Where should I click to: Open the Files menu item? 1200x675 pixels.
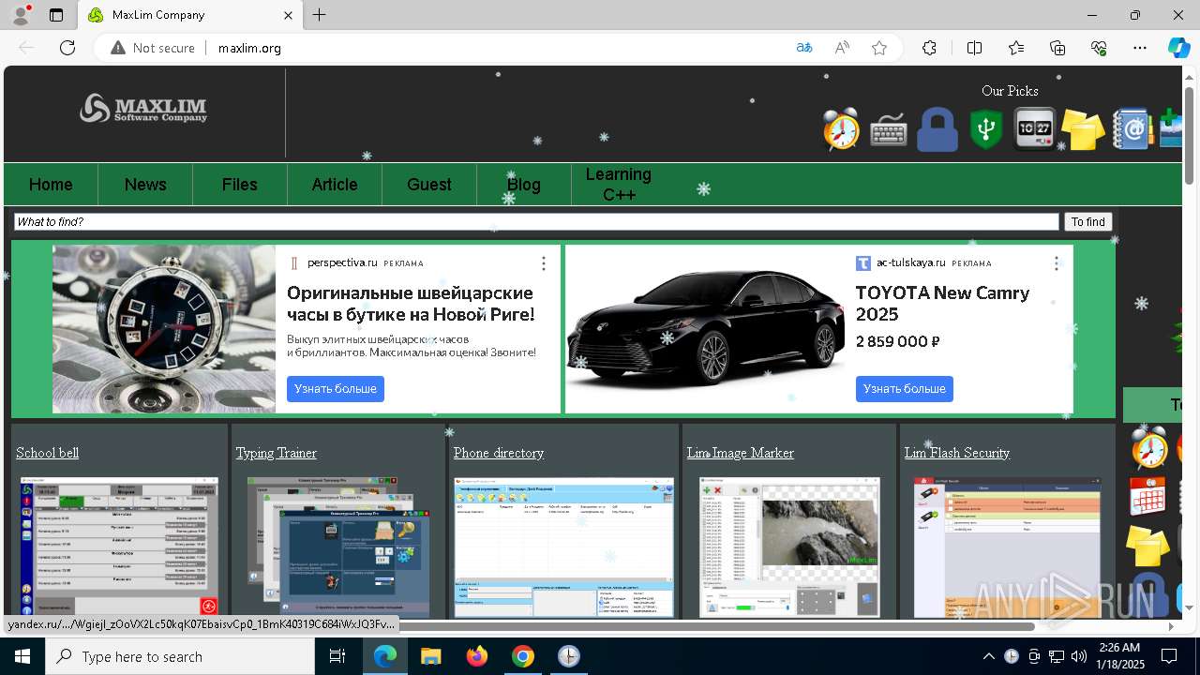(240, 185)
